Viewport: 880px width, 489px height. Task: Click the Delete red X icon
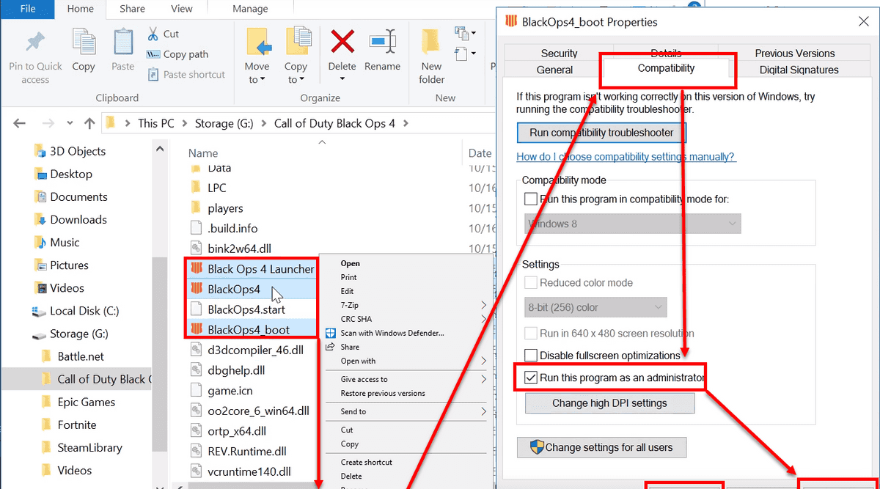(x=342, y=43)
